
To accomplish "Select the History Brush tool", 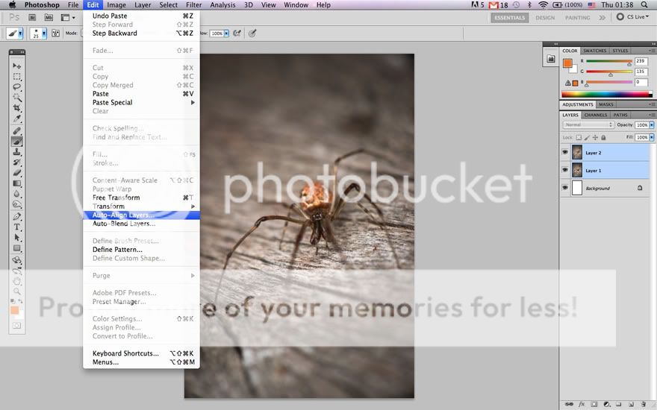I will [16, 163].
